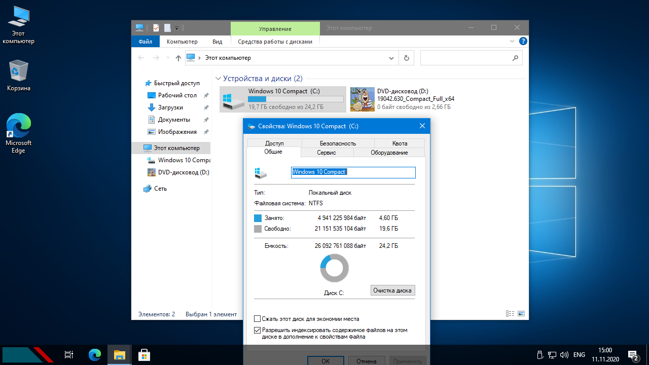
Task: Open the Вид ribbon tab
Action: [x=217, y=42]
